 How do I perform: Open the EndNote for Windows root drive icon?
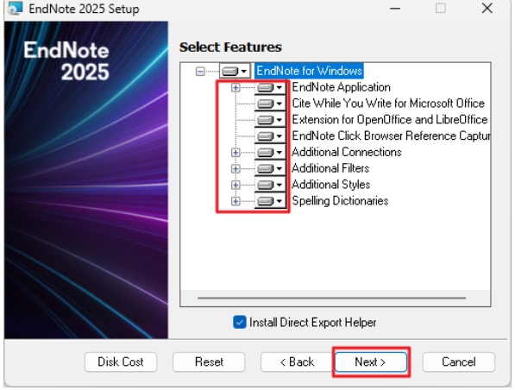coord(235,71)
